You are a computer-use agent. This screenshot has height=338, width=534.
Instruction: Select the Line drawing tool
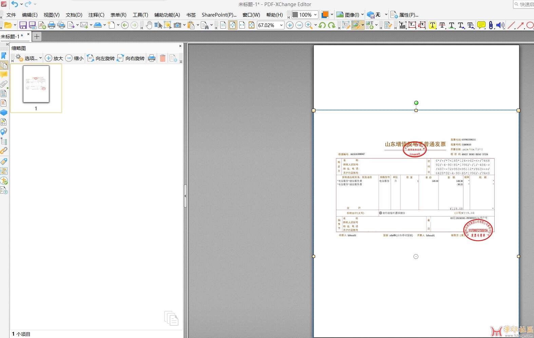511,25
